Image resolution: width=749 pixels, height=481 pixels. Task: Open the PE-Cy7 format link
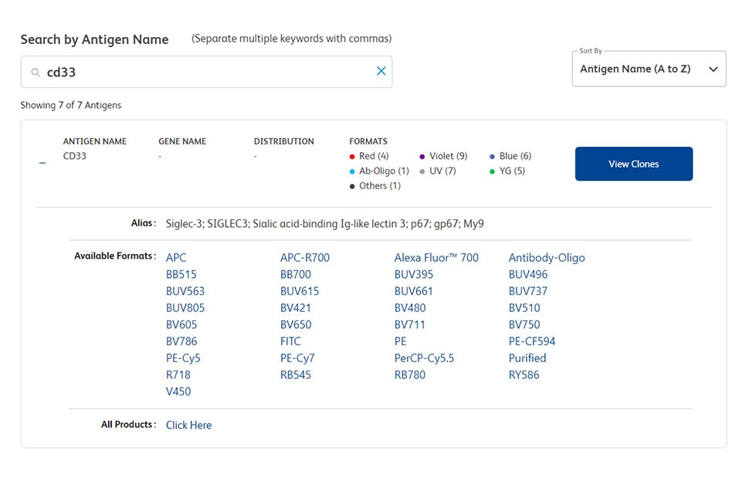pos(297,358)
